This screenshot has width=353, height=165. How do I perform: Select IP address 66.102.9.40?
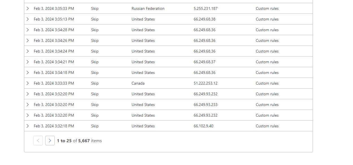tap(203, 126)
